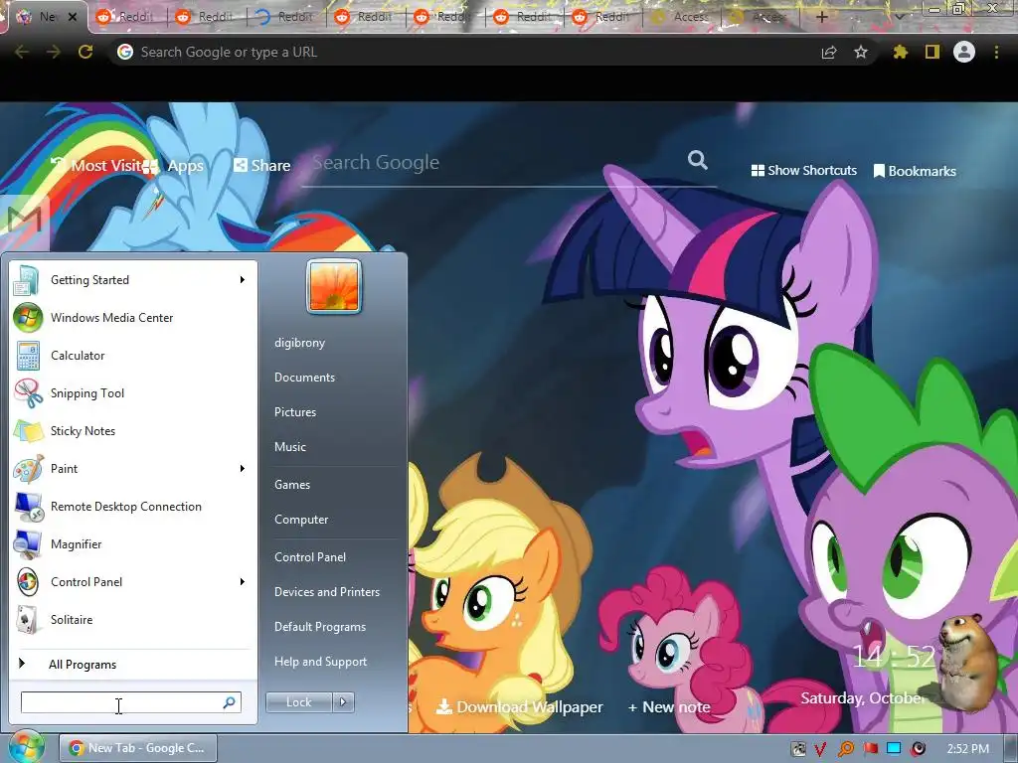
Task: Open Devices and Printers
Action: point(327,592)
